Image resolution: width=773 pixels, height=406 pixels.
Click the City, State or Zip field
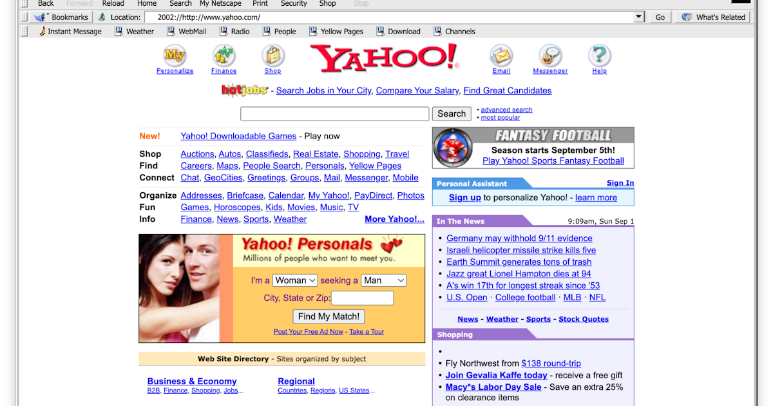tap(362, 298)
